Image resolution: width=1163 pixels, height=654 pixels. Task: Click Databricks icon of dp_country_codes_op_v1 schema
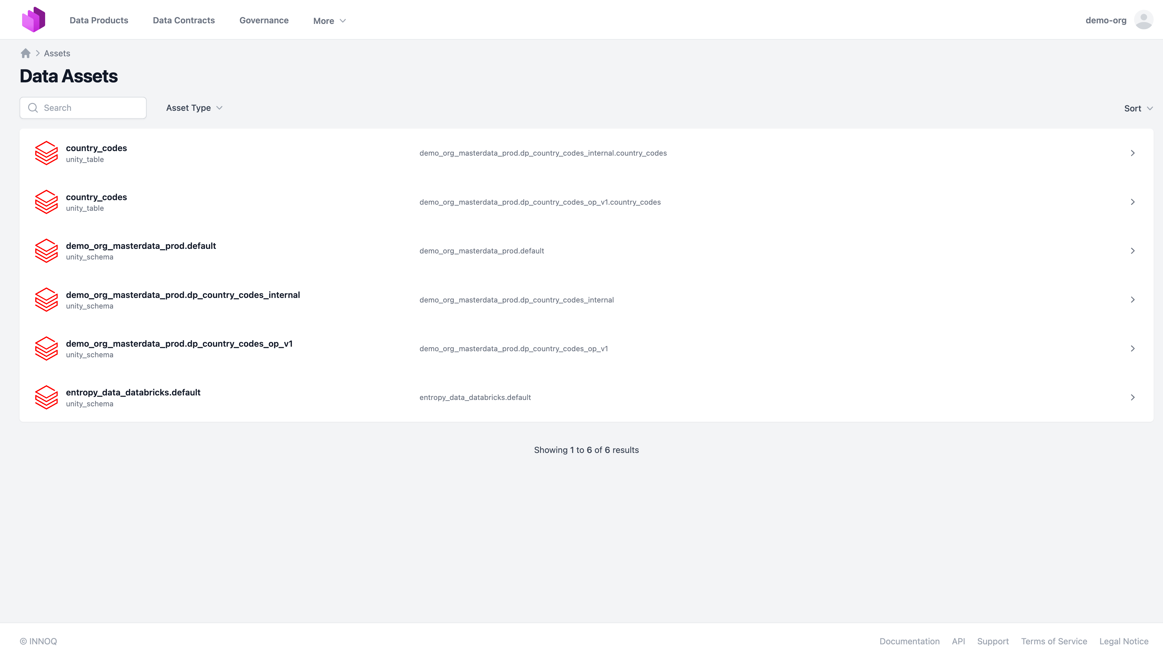[47, 348]
